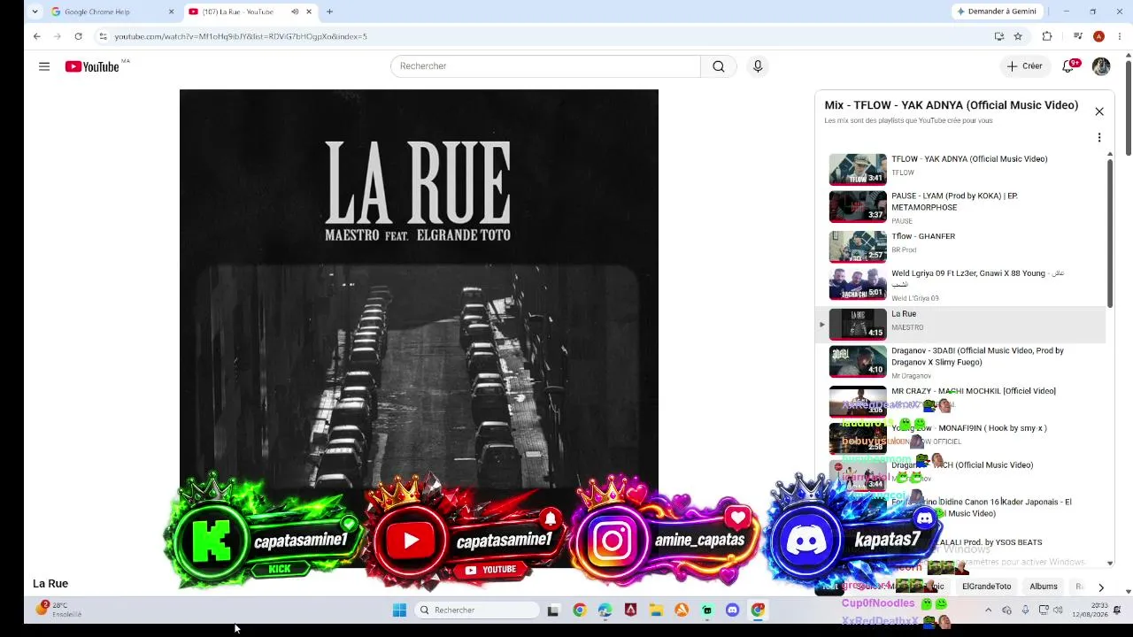This screenshot has height=637, width=1133.
Task: Play TFLOW - YAK ADNYA thumbnail
Action: [858, 170]
